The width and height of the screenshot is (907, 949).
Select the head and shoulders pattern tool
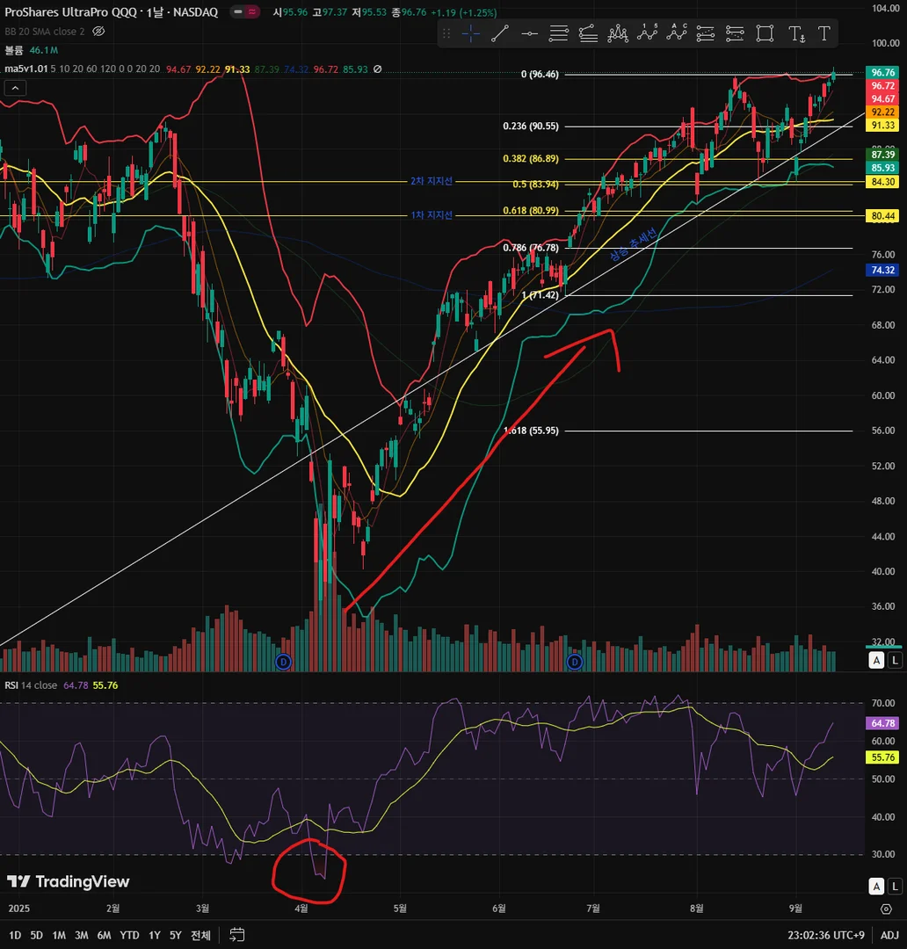[x=618, y=34]
